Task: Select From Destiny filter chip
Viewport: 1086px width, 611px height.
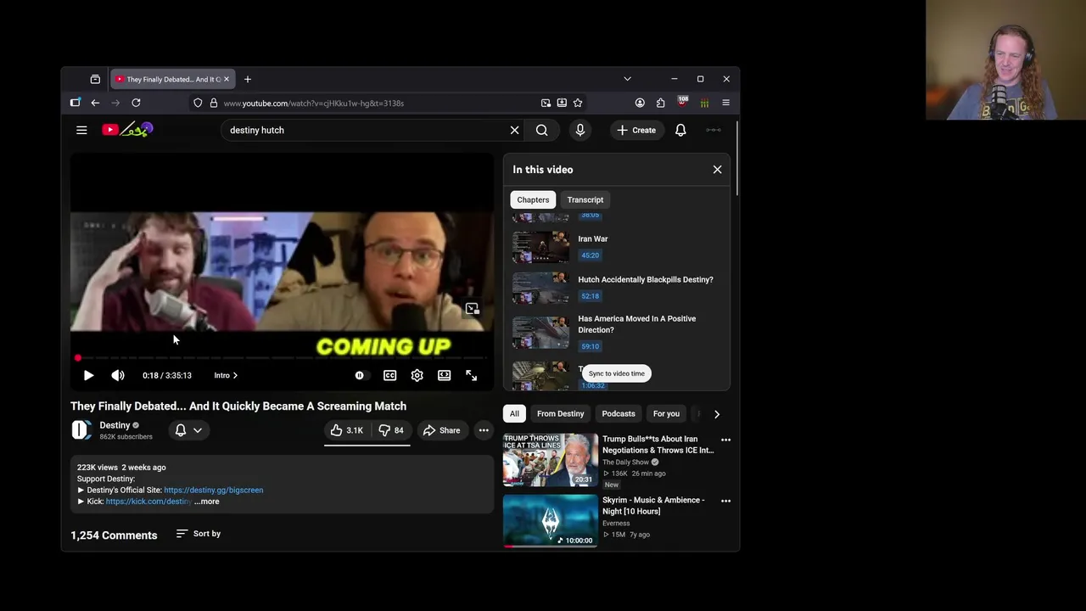Action: 560,414
